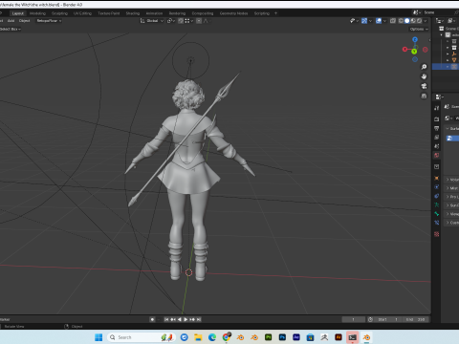The height and width of the screenshot is (344, 459).
Task: Open World properties tab
Action: (x=437, y=155)
